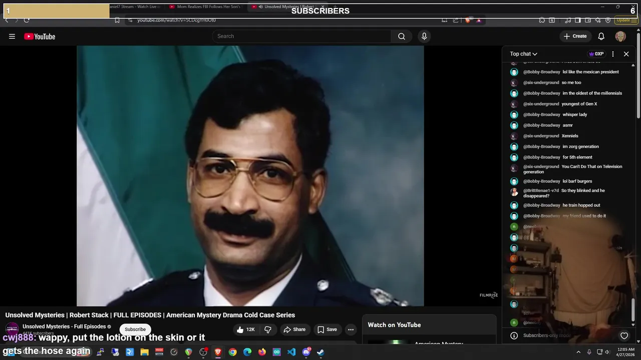Open the browser extensions puzzle icon
This screenshot has width=641, height=360.
[542, 20]
